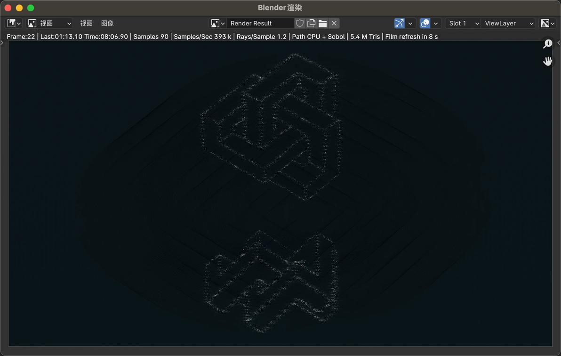Toggle the gizmo display button
Image resolution: width=561 pixels, height=356 pixels.
[x=400, y=23]
